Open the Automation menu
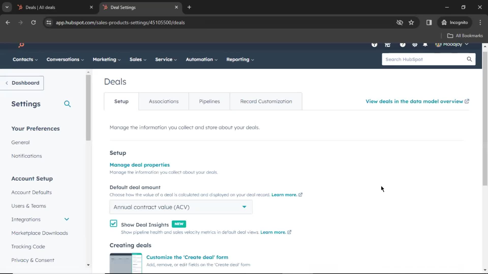Image resolution: width=488 pixels, height=274 pixels. 202,59
